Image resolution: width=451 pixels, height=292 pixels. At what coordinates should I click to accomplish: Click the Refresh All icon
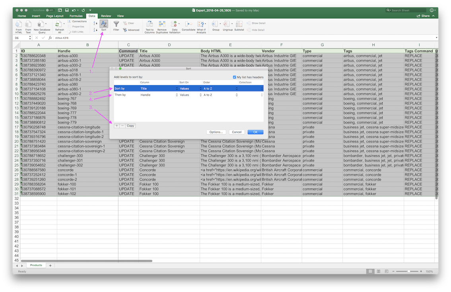click(x=59, y=27)
